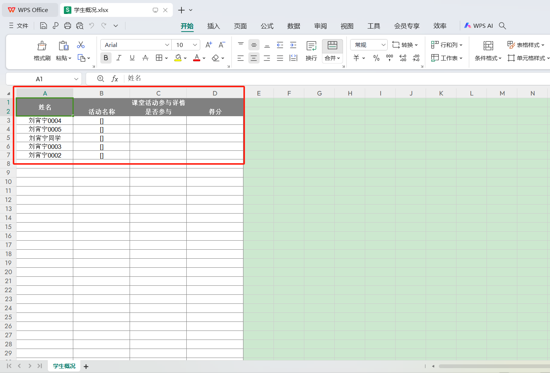Click the percent style icon
This screenshot has height=373, width=550.
pyautogui.click(x=376, y=58)
